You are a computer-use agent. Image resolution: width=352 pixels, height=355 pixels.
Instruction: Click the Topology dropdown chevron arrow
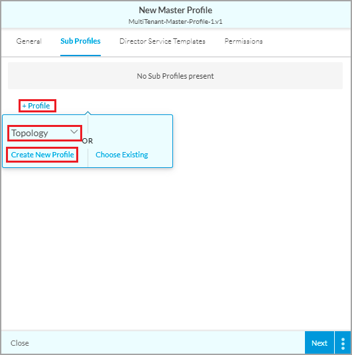[x=74, y=132]
